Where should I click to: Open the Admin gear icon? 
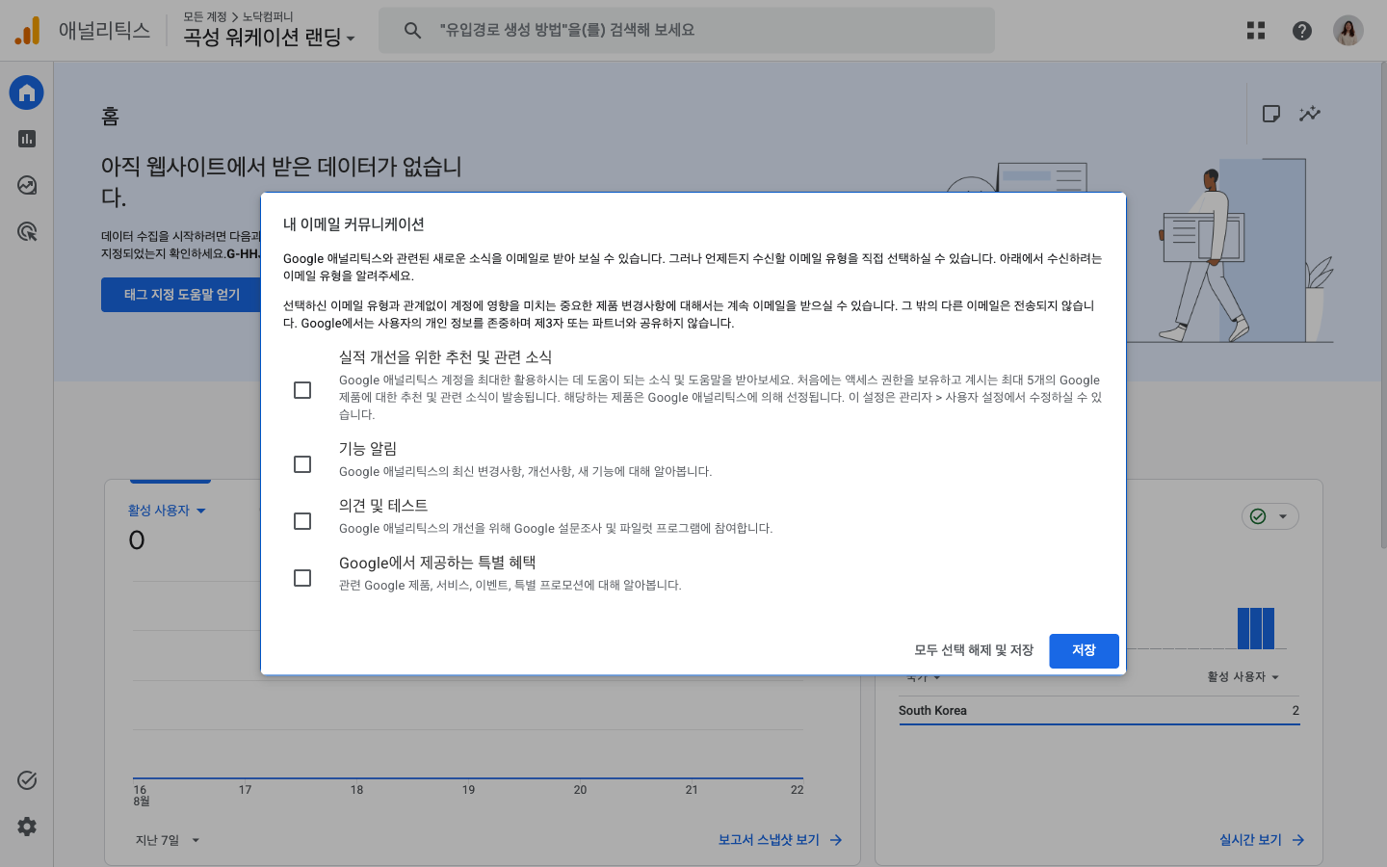27,827
